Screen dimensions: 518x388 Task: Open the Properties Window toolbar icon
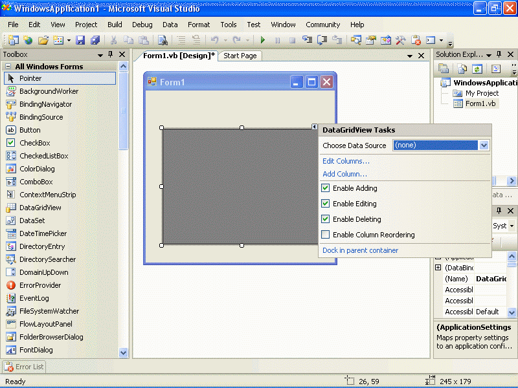[370, 40]
